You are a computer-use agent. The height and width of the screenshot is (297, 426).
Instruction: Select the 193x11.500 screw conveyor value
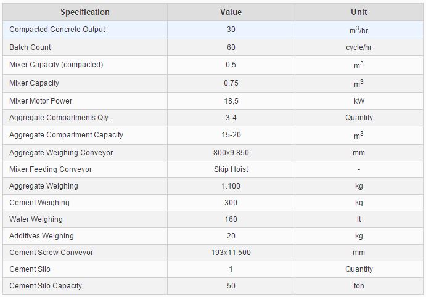(231, 253)
